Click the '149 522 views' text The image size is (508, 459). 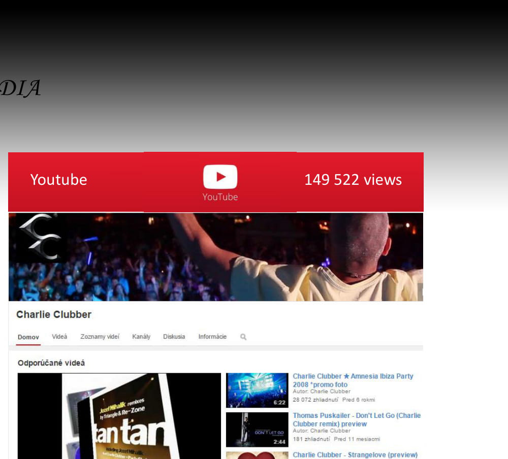pos(353,180)
